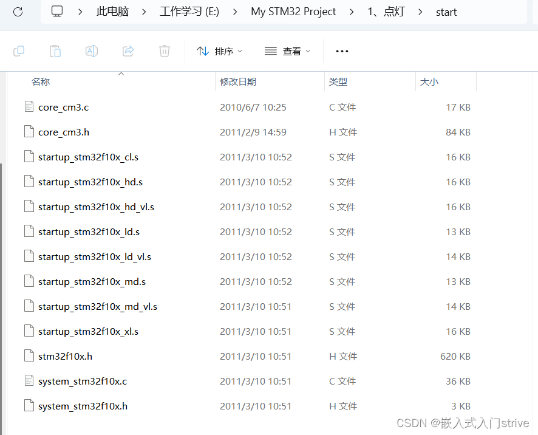The image size is (538, 435).
Task: Expand chevron after 工作学习 (E:) breadcrumb
Action: 234,12
